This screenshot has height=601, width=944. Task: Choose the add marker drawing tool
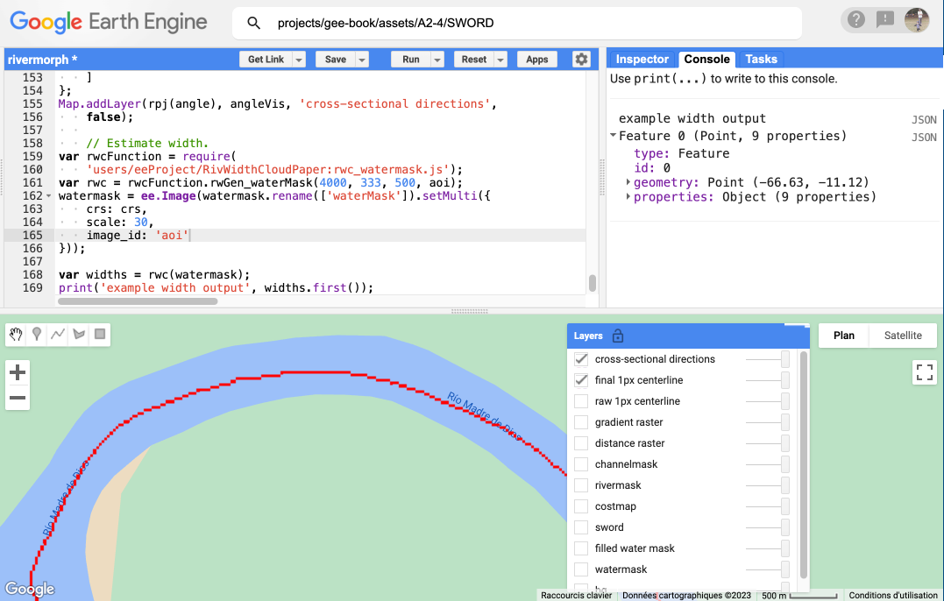pos(37,334)
